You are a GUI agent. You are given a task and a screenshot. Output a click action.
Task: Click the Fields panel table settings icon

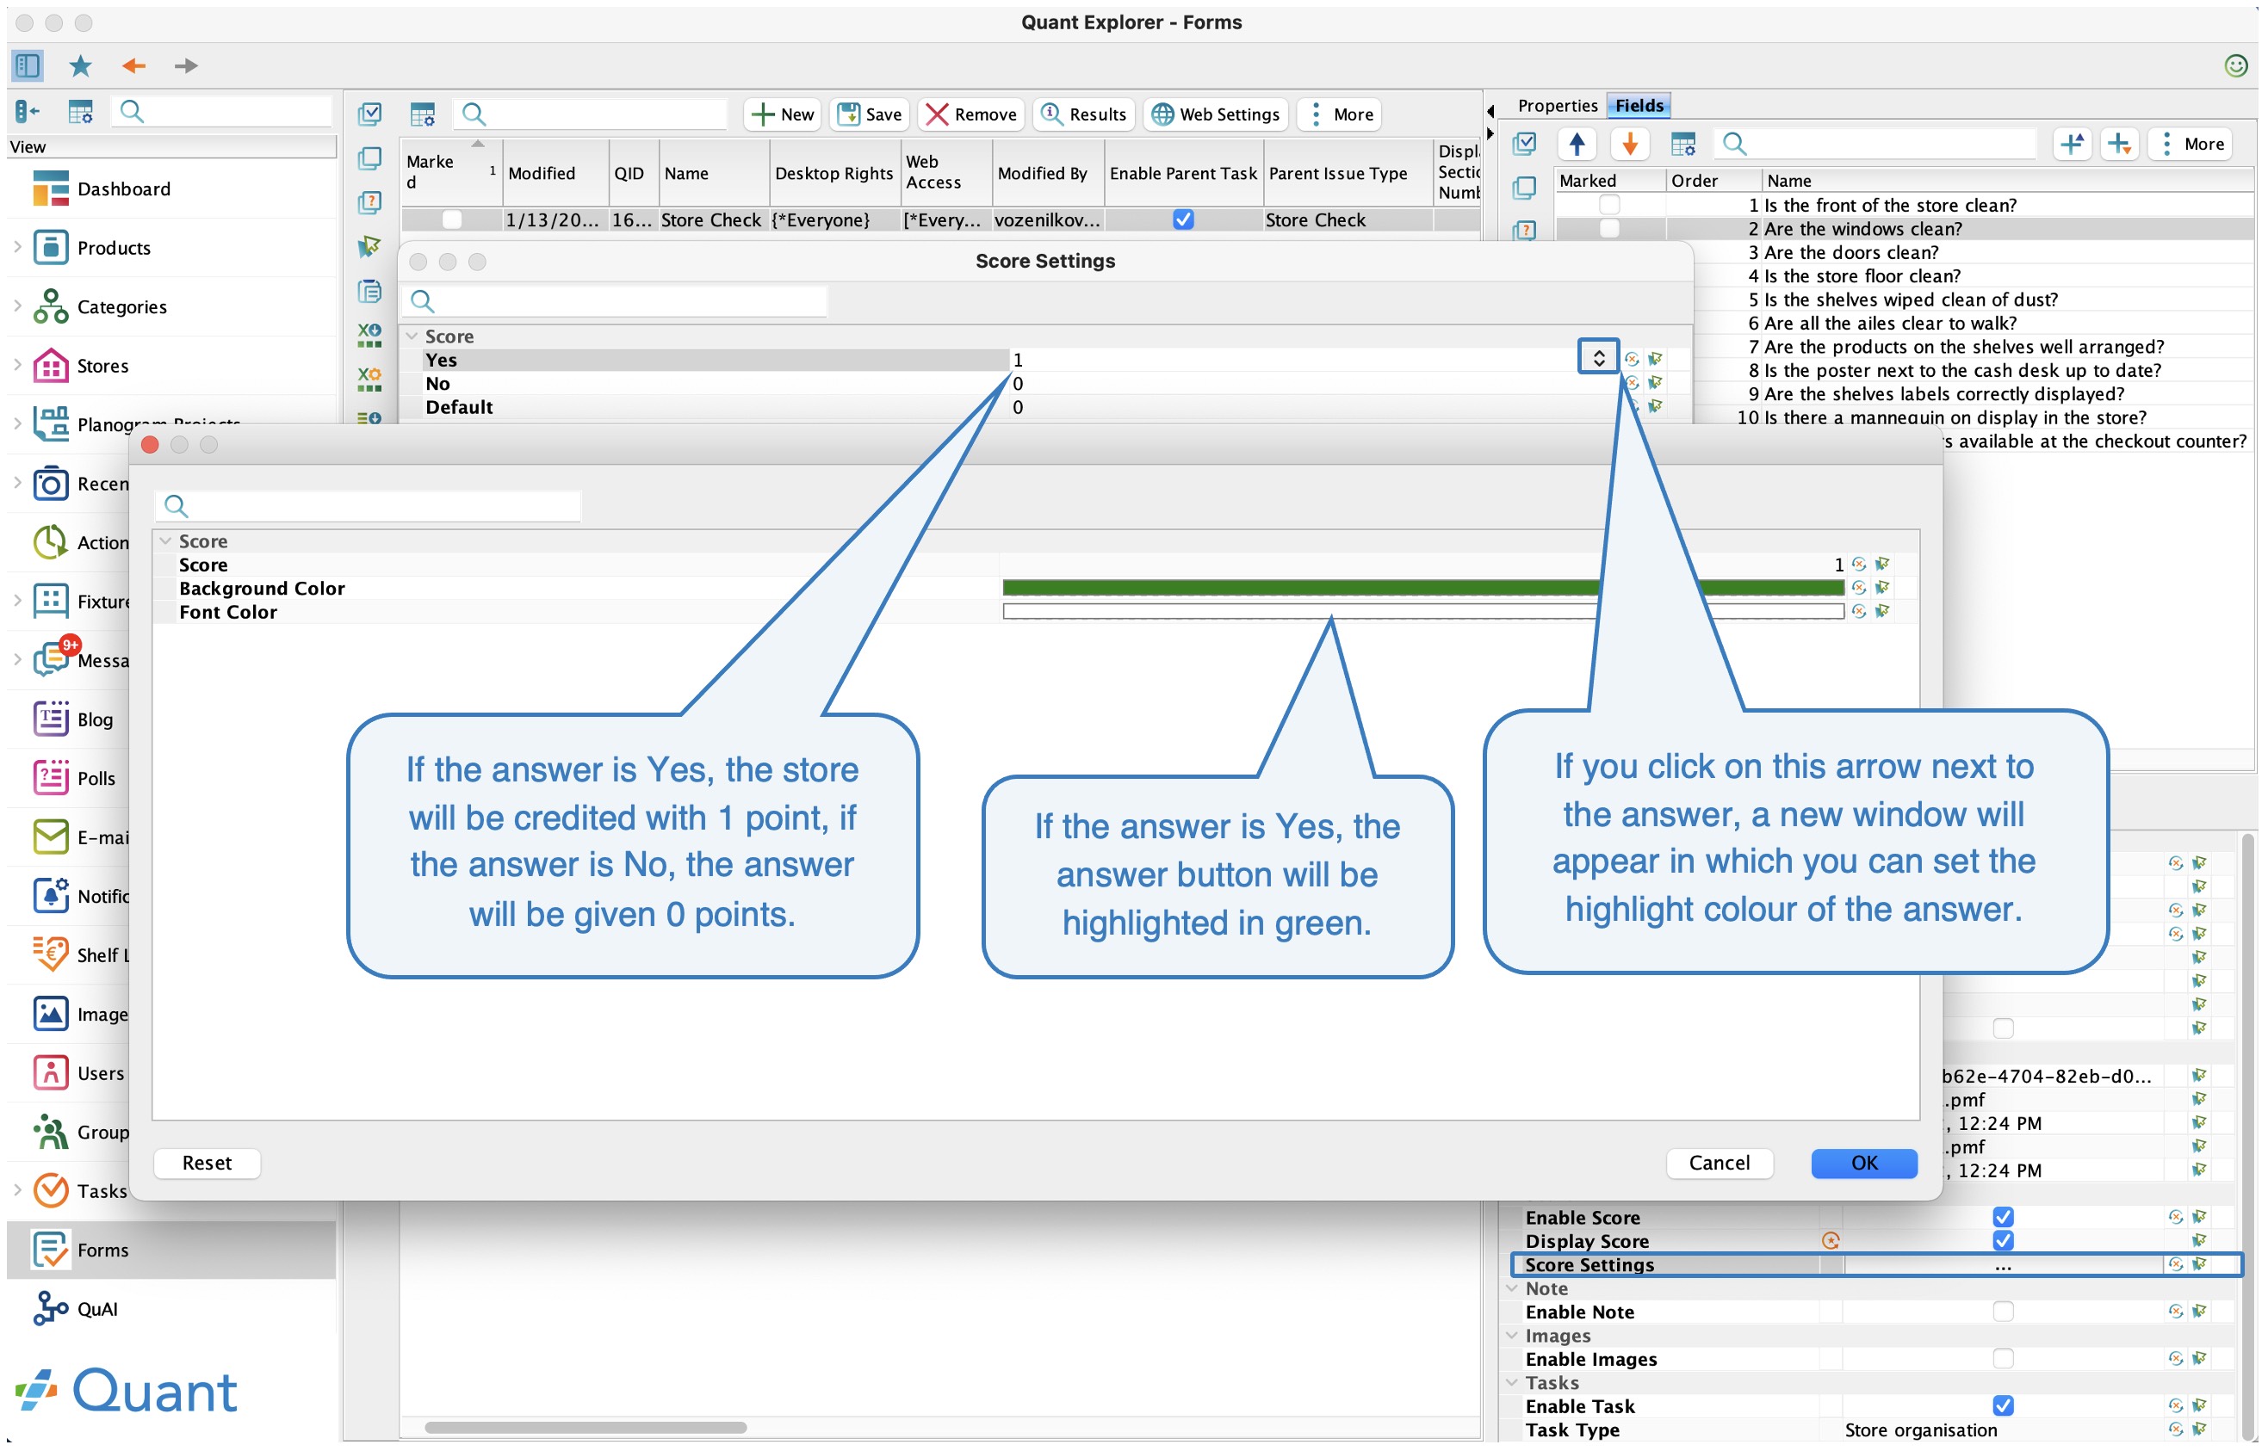tap(1682, 145)
